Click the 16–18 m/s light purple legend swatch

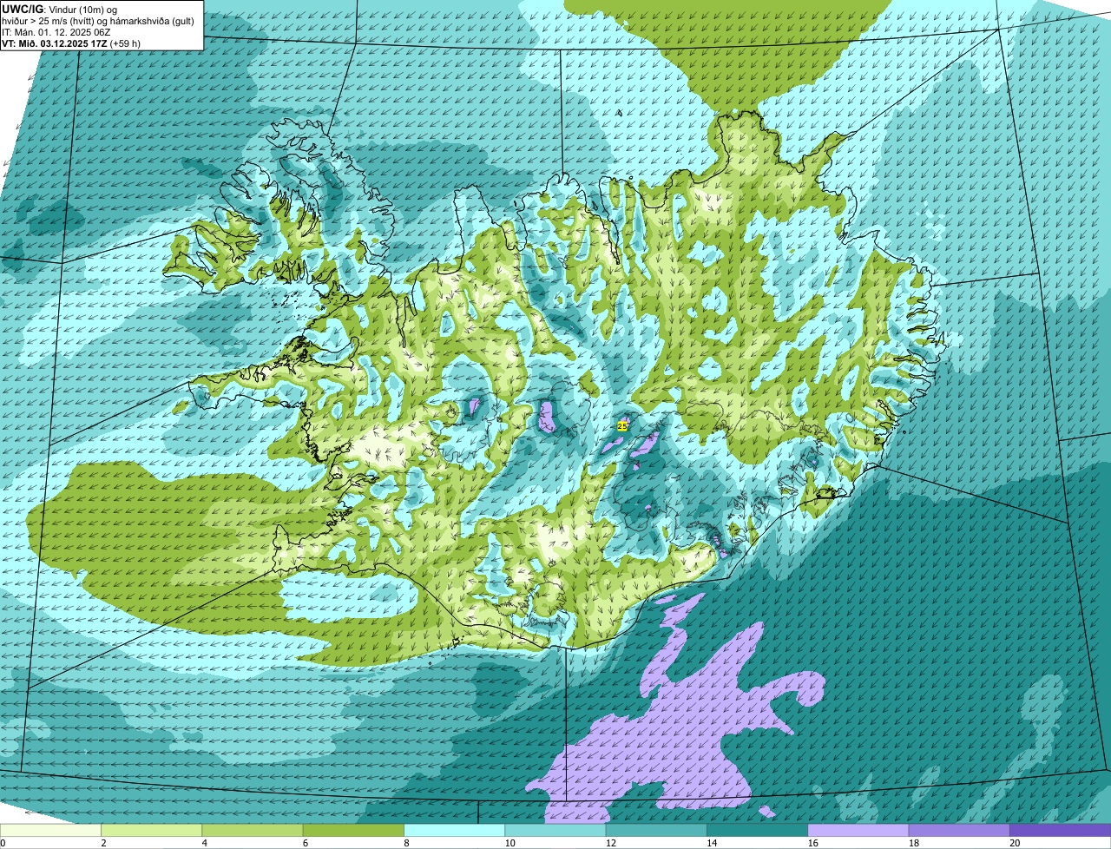(858, 830)
